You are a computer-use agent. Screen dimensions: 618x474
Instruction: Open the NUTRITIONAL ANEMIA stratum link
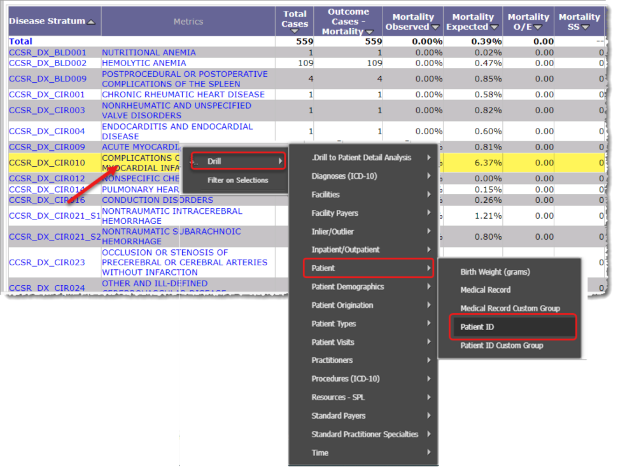(x=148, y=52)
